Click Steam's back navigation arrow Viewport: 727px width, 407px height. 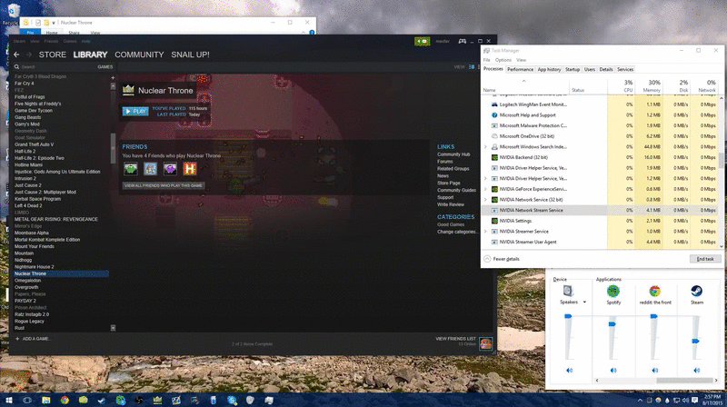pos(16,55)
